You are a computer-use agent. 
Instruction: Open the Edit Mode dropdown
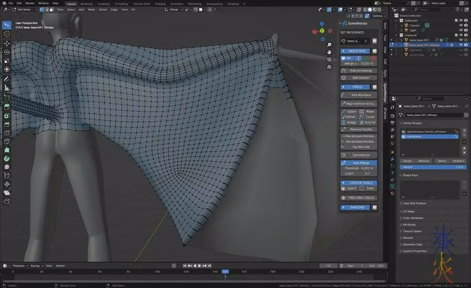25,9
